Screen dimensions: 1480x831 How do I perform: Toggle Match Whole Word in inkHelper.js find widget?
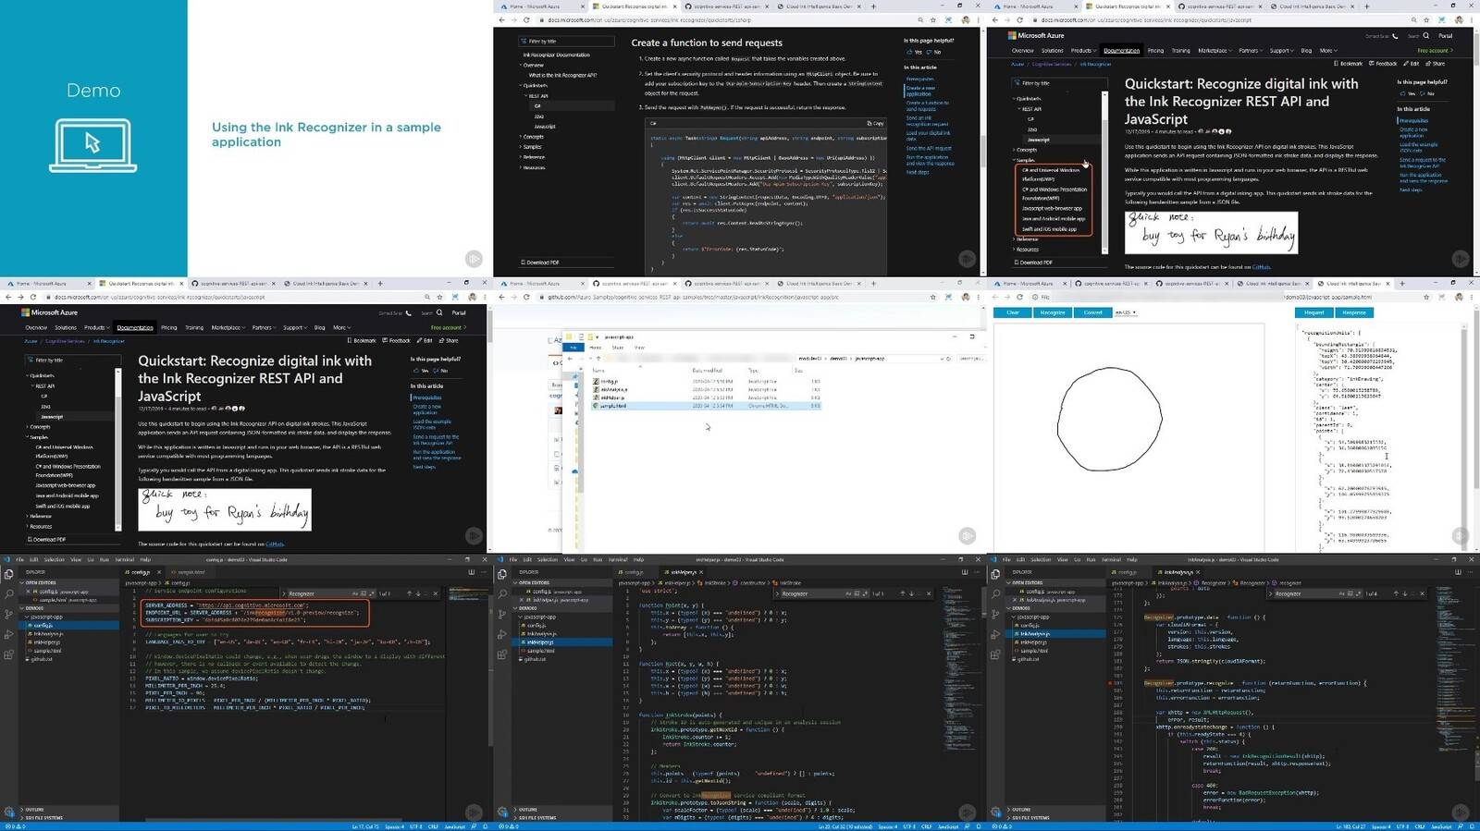click(857, 593)
